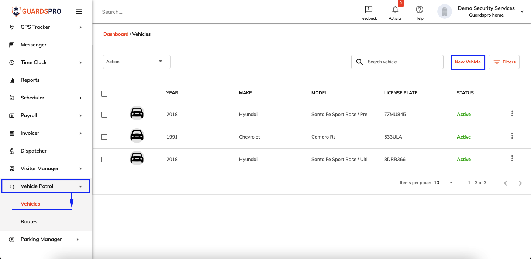Click Active status of 533ULA row
Screen dimensions: 531x259
pos(464,137)
